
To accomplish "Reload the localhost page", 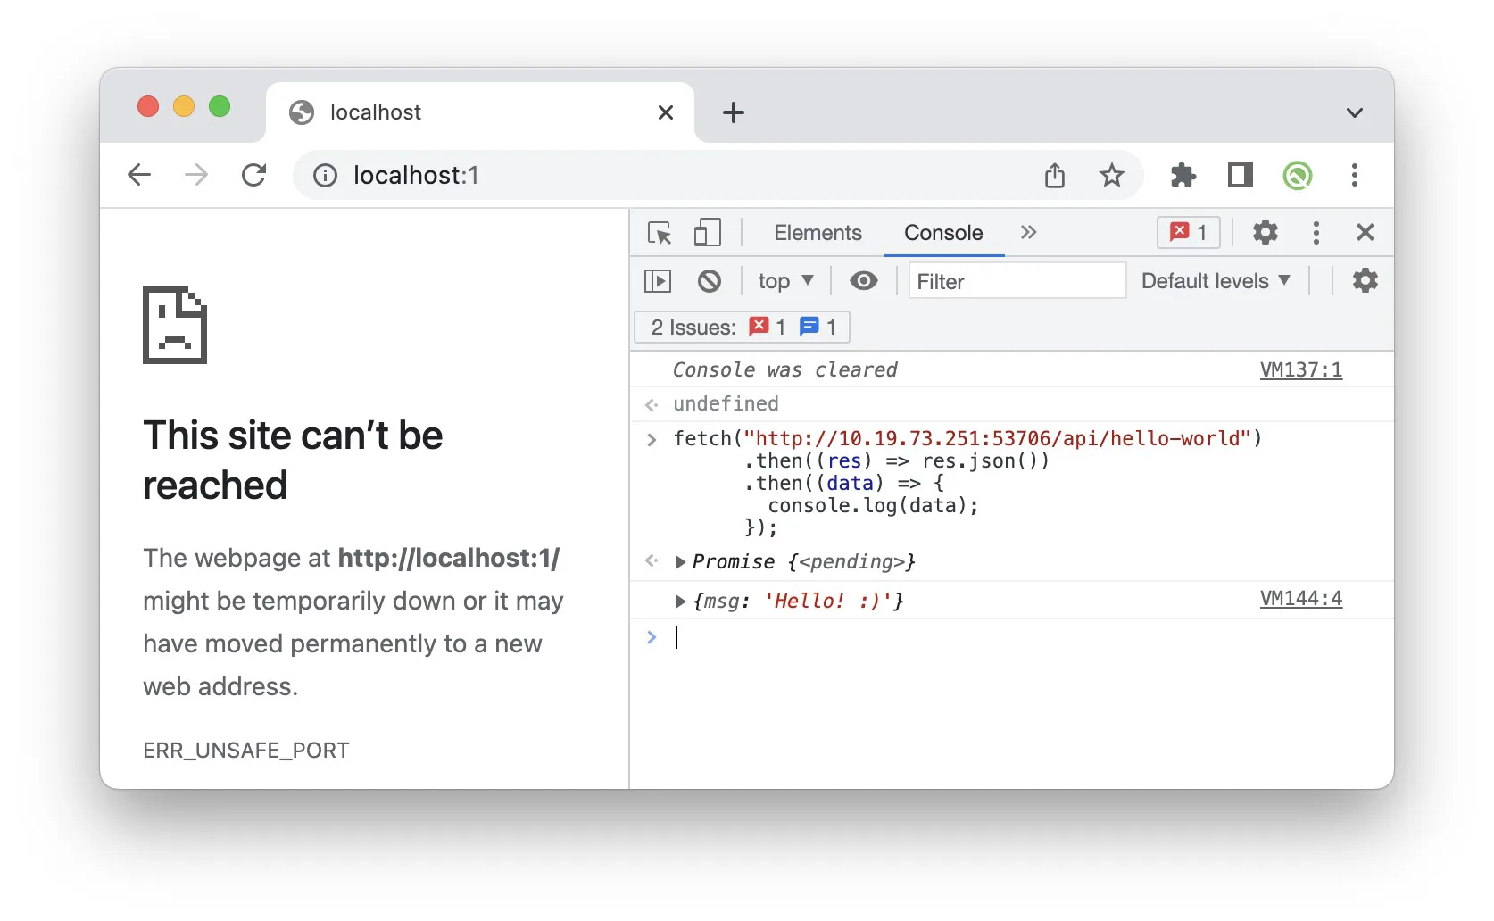I will coord(254,175).
